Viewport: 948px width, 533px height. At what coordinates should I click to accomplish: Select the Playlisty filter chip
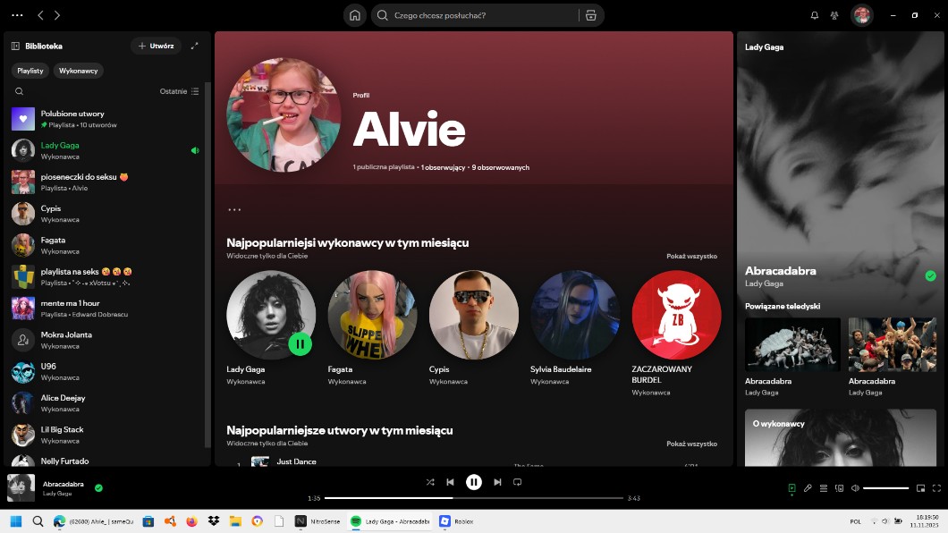(30, 71)
